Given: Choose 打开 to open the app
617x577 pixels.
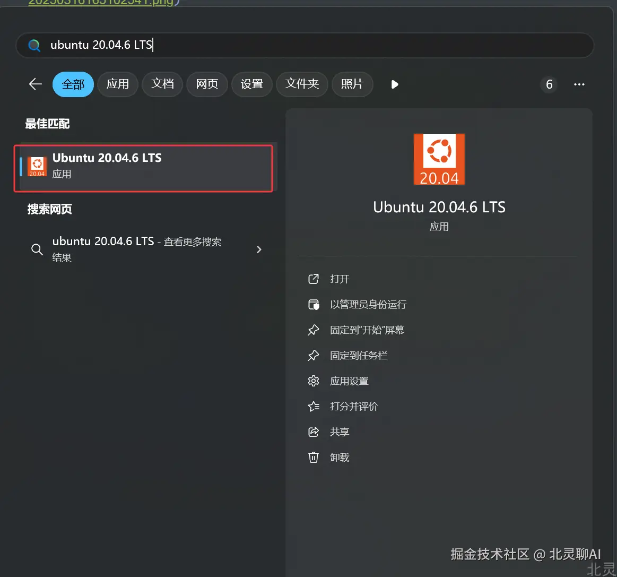Looking at the screenshot, I should click(340, 279).
